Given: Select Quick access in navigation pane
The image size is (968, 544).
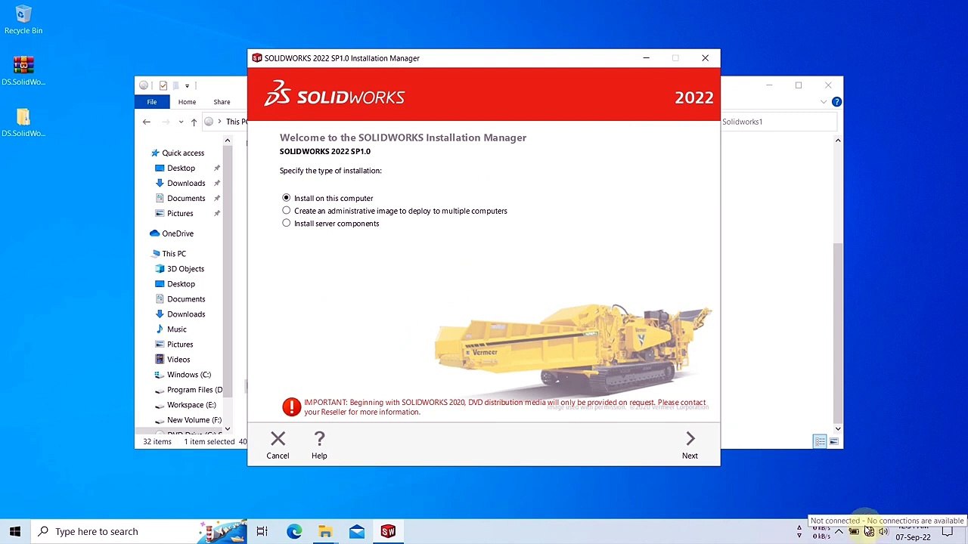Looking at the screenshot, I should (177, 153).
